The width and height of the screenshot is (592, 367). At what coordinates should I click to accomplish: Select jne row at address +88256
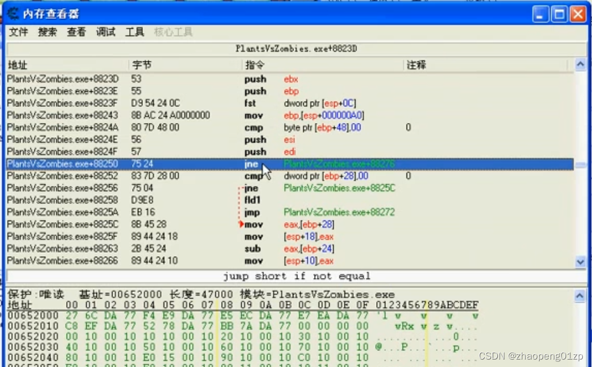290,188
